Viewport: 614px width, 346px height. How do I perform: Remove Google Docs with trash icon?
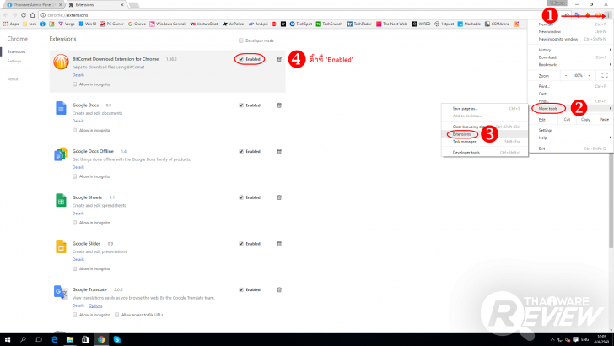pos(279,105)
